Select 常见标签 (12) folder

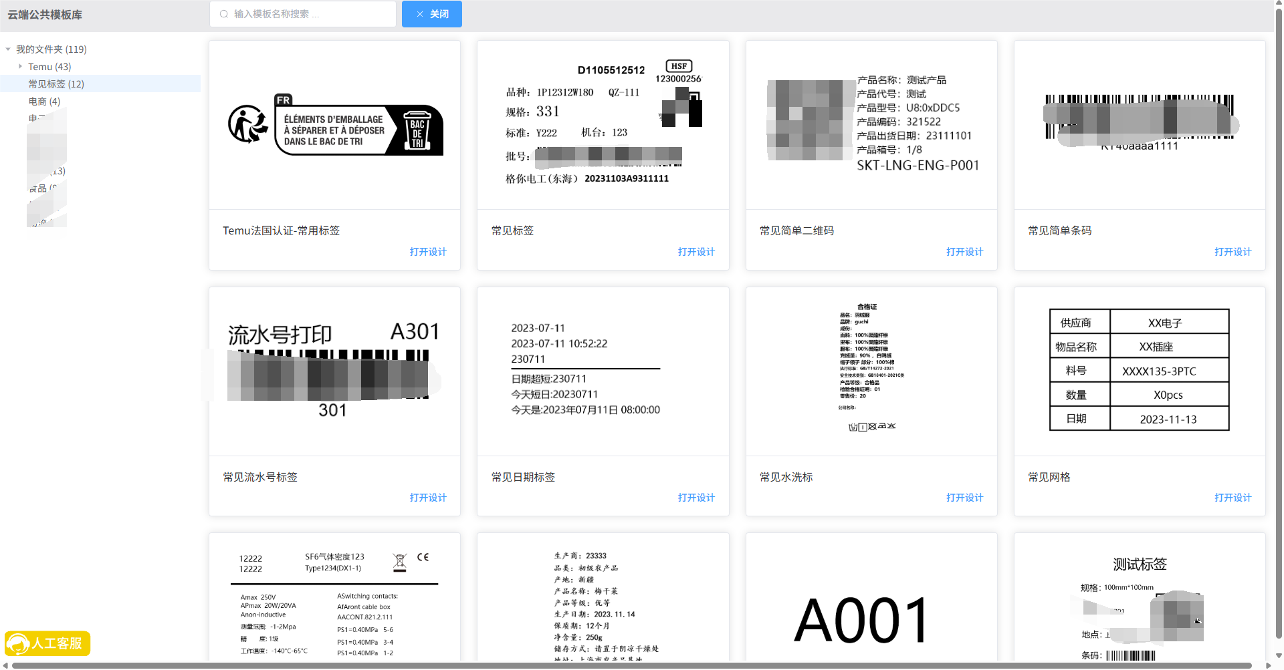56,84
